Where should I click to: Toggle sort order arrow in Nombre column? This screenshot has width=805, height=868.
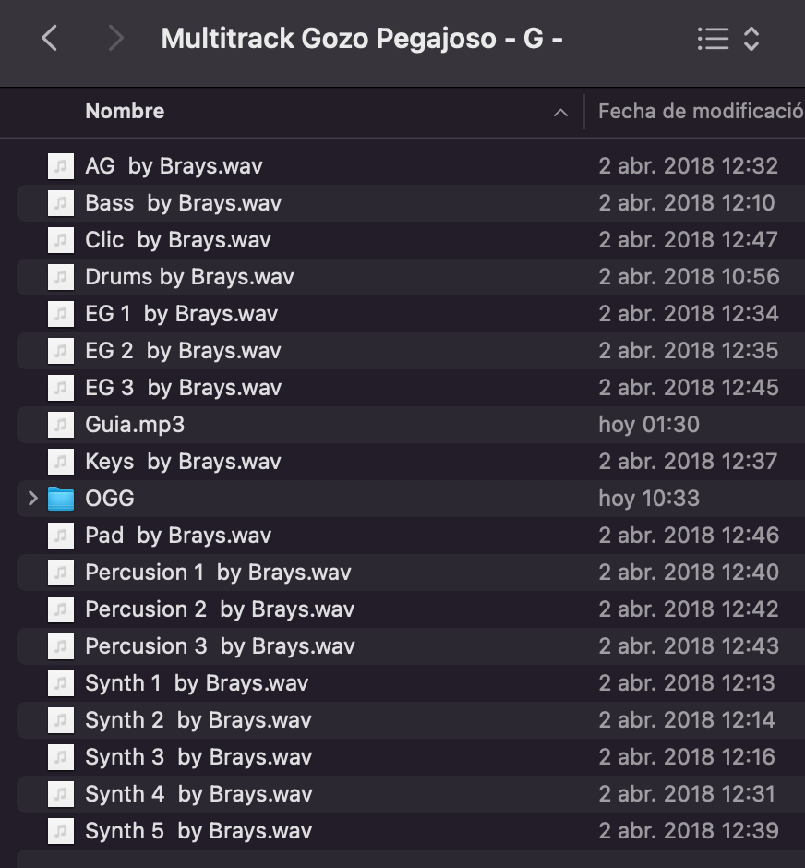tap(560, 113)
